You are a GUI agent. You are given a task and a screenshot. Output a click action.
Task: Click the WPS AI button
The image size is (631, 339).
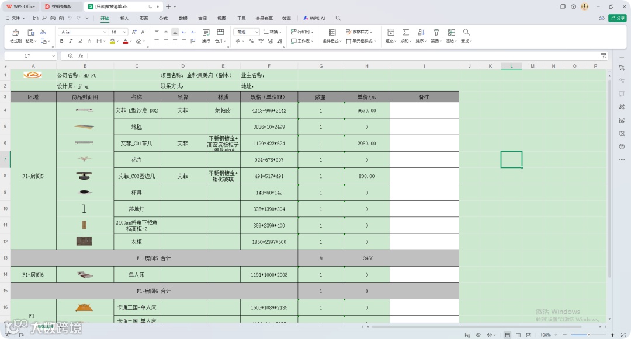(314, 18)
